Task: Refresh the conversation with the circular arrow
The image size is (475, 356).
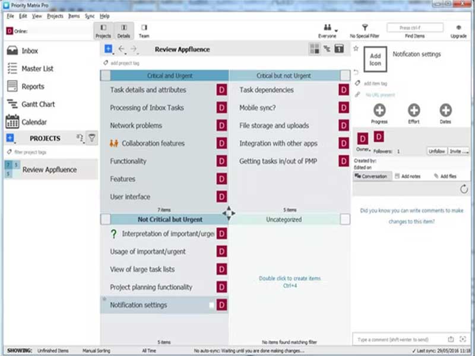Action: click(464, 189)
